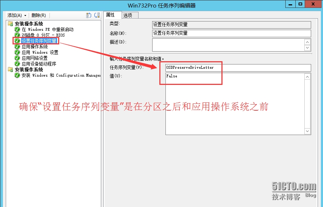Click green check icon of 对磁盘 0 分区
The image size is (323, 207).
pyautogui.click(x=17, y=35)
